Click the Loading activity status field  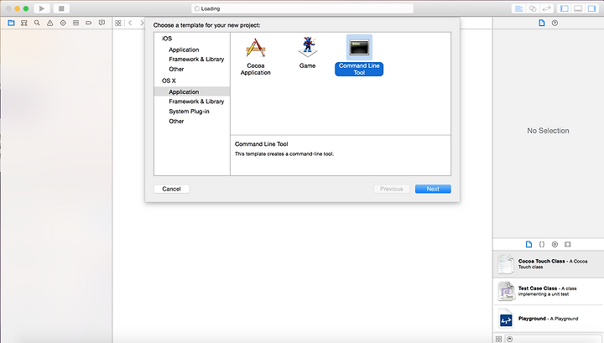(x=302, y=8)
